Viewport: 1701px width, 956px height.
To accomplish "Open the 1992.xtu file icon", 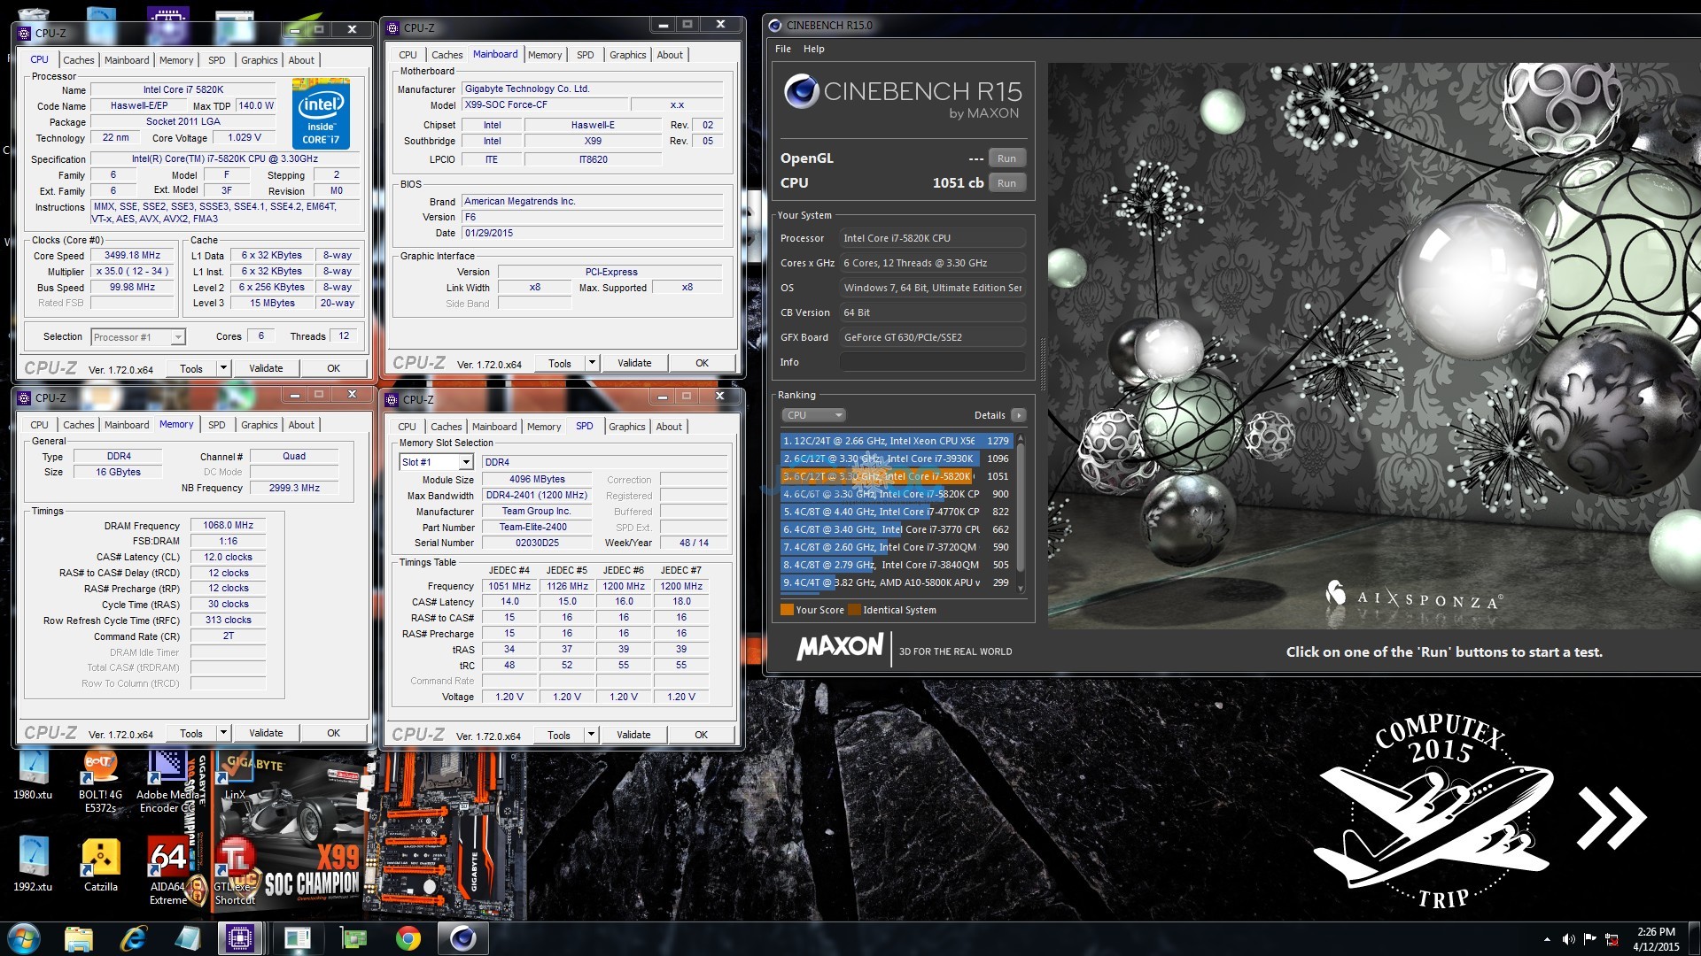I will (33, 860).
